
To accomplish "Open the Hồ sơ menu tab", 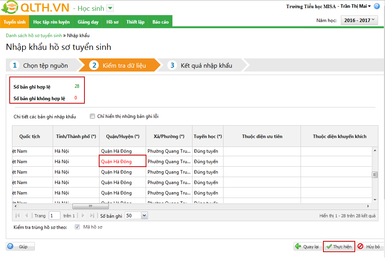I will click(112, 22).
